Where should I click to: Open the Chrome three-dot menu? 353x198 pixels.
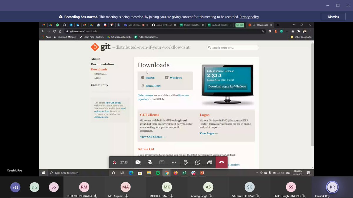coord(310,31)
